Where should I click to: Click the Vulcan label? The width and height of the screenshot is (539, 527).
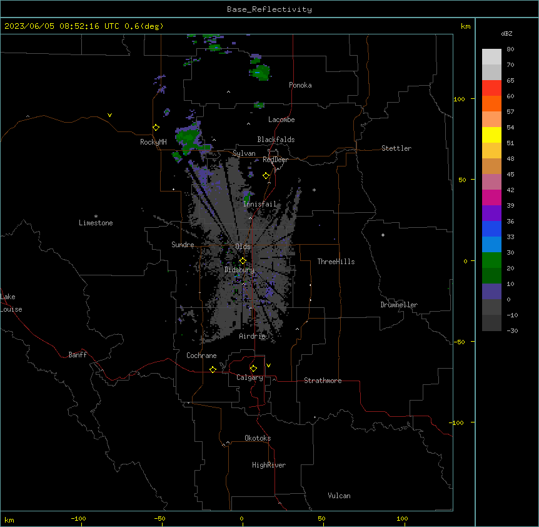[x=339, y=496]
